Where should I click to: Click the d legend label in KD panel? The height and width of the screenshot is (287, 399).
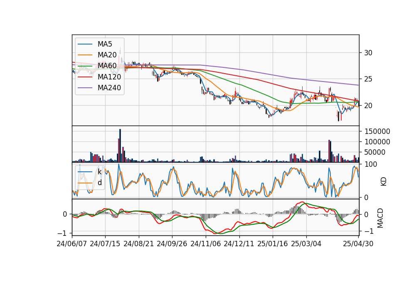tap(99, 182)
